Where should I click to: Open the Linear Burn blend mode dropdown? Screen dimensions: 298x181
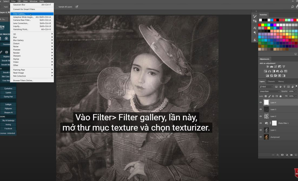pyautogui.click(x=270, y=91)
